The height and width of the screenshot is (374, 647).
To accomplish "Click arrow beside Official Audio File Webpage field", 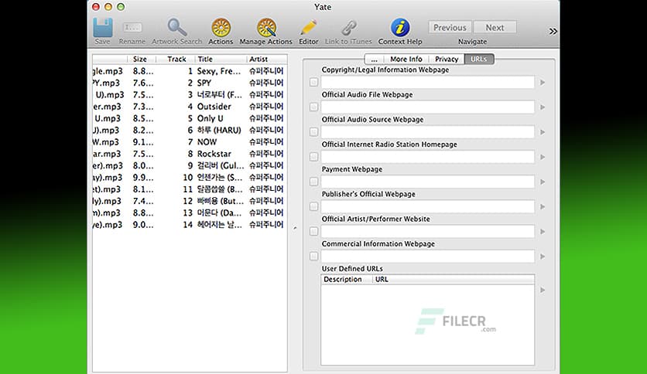I will (x=543, y=107).
